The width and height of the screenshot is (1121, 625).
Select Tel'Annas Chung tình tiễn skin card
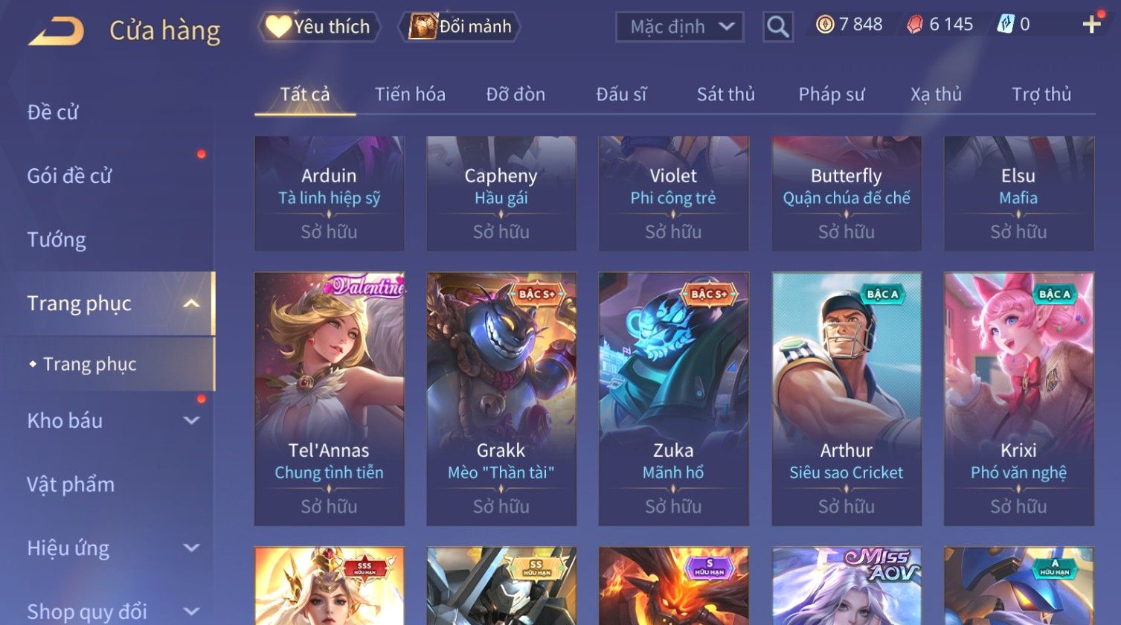329,399
